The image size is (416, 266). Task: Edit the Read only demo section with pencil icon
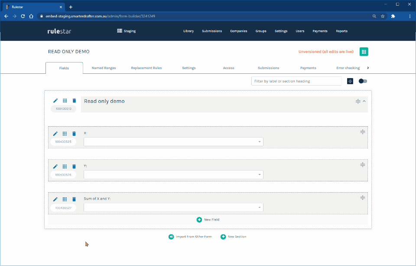pos(55,100)
